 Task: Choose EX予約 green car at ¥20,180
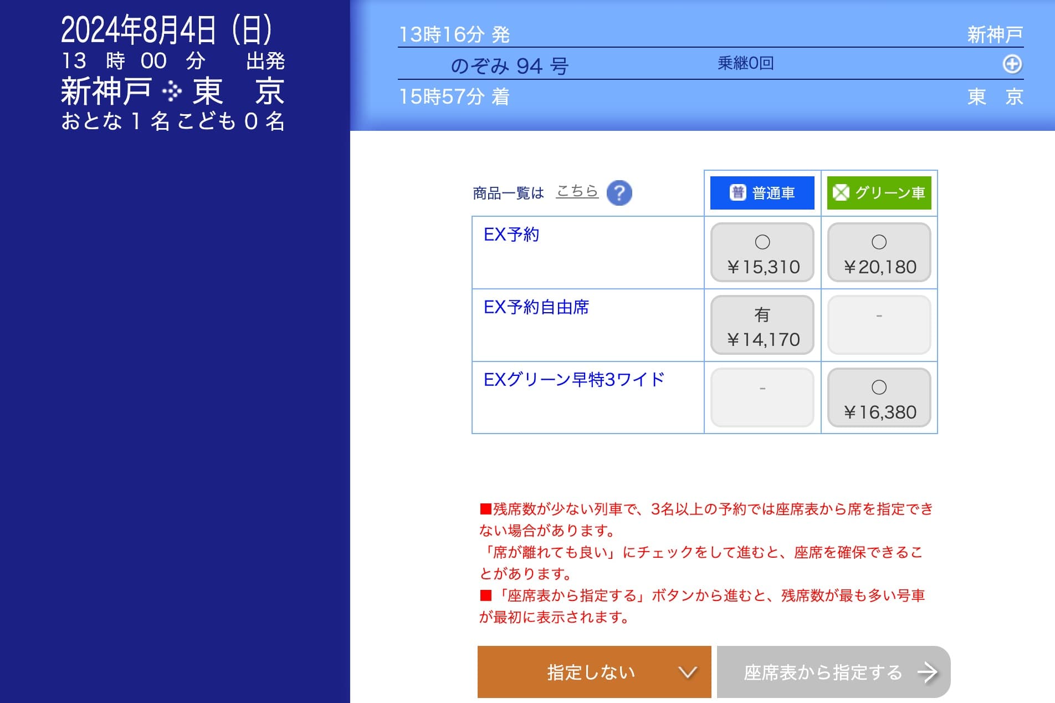point(879,253)
